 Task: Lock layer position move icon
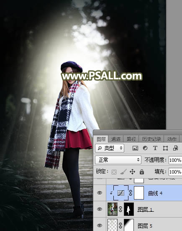tap(132, 172)
